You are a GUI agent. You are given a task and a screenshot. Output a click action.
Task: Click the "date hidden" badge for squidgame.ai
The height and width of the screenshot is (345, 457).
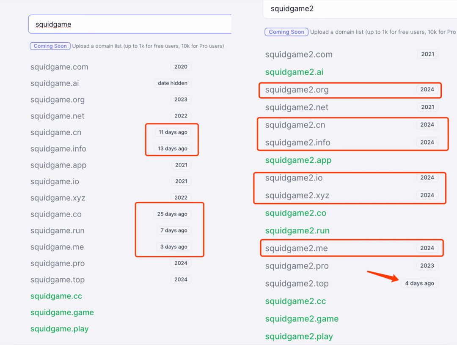[x=173, y=83]
